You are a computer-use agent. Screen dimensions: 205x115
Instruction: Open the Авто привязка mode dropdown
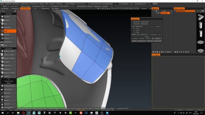point(83,4)
